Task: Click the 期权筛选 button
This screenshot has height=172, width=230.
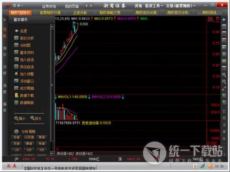Action: [210, 13]
